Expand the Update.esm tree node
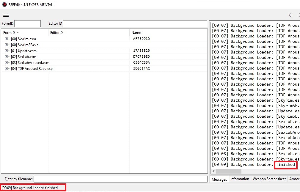 pyautogui.click(x=6, y=51)
